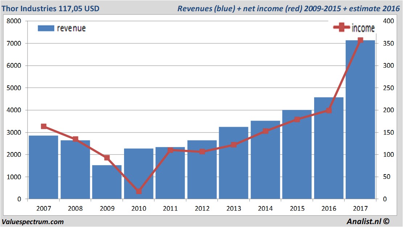Click the 1000 left axis label
Image resolution: width=403 pixels, height=227 pixels.
14,177
